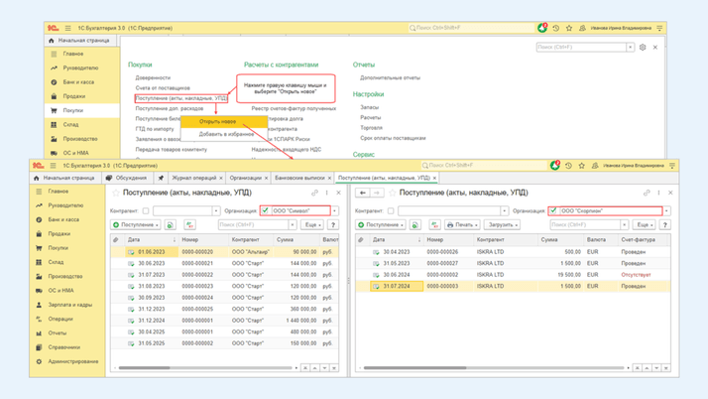This screenshot has height=399, width=708.
Task: Open three-dots menu in ООО "Скорпион" pane header
Action: point(658,193)
